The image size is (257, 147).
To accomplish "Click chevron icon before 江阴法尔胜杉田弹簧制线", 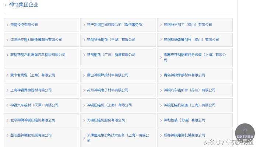I will pyautogui.click(x=7, y=40).
